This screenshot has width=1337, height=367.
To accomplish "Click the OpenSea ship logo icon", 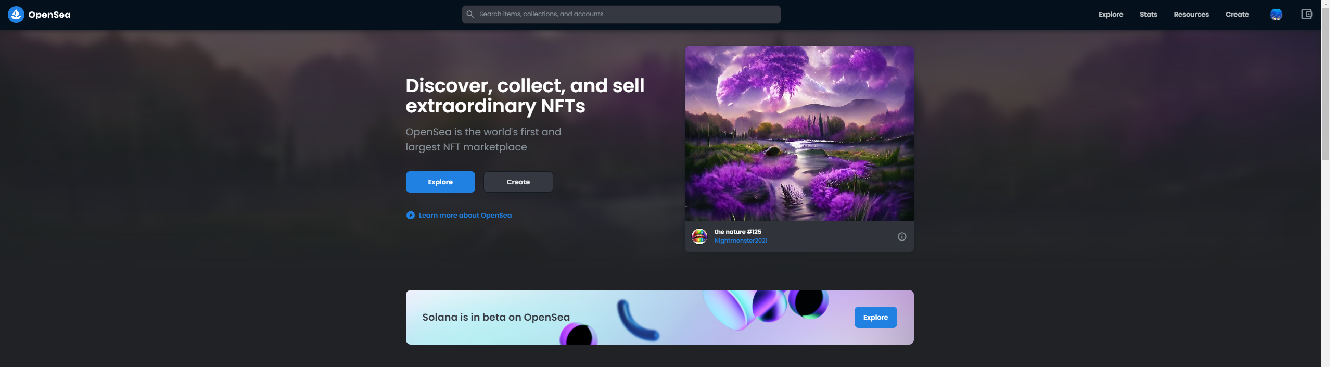I will click(x=16, y=15).
